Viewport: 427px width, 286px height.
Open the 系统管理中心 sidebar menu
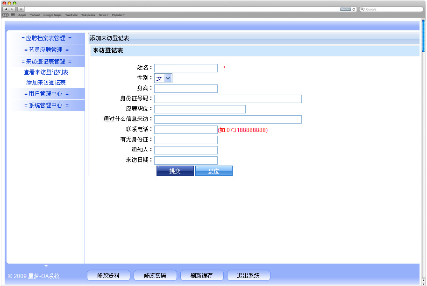click(46, 105)
